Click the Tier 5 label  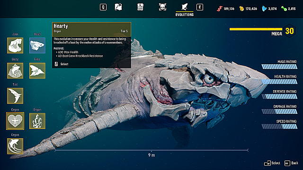[124, 31]
